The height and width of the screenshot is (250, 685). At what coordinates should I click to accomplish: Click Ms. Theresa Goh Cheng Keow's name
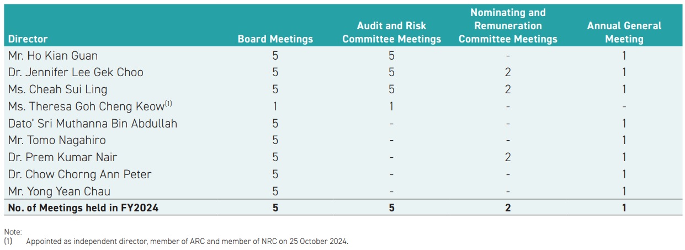point(86,107)
